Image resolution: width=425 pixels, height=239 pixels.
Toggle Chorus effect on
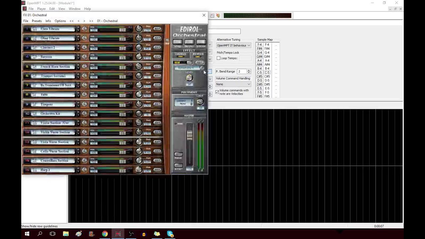[x=181, y=55]
